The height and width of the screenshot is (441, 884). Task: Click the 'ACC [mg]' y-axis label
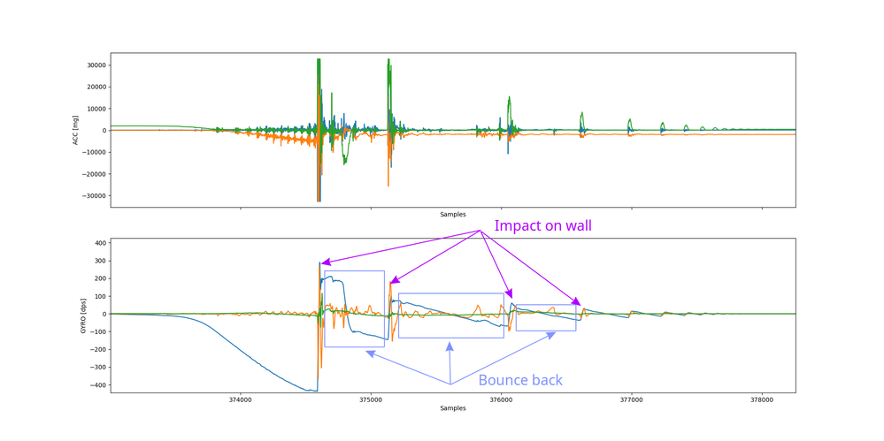point(75,130)
